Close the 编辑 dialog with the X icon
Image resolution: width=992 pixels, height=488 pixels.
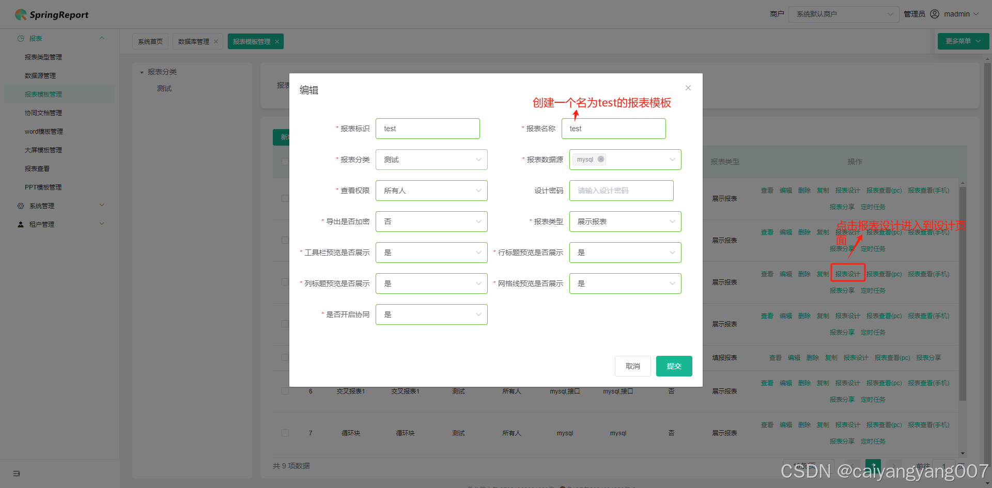click(x=688, y=88)
